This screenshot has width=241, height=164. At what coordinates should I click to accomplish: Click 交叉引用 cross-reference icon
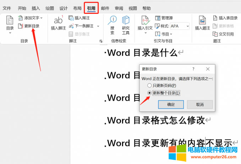click(223, 34)
